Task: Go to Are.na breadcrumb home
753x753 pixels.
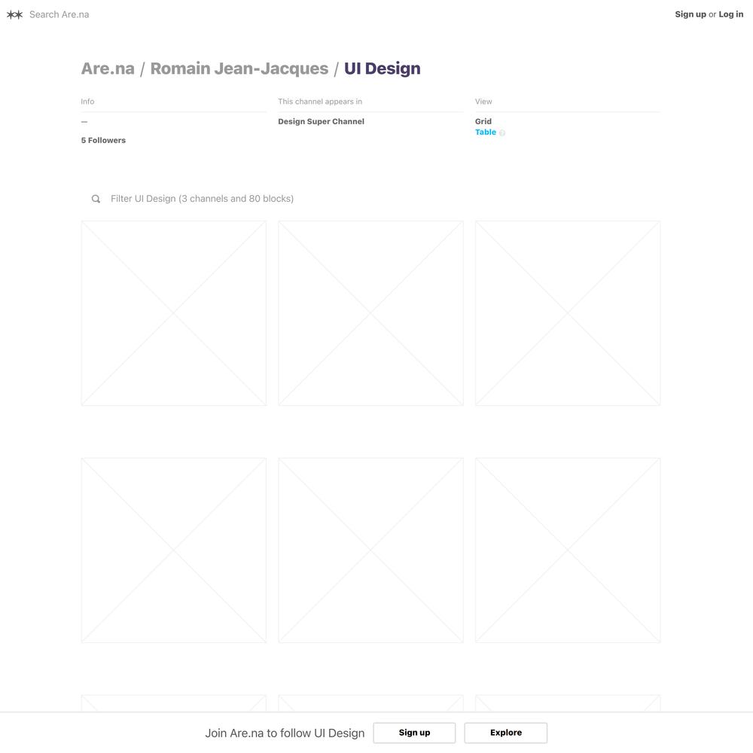Action: click(x=108, y=69)
